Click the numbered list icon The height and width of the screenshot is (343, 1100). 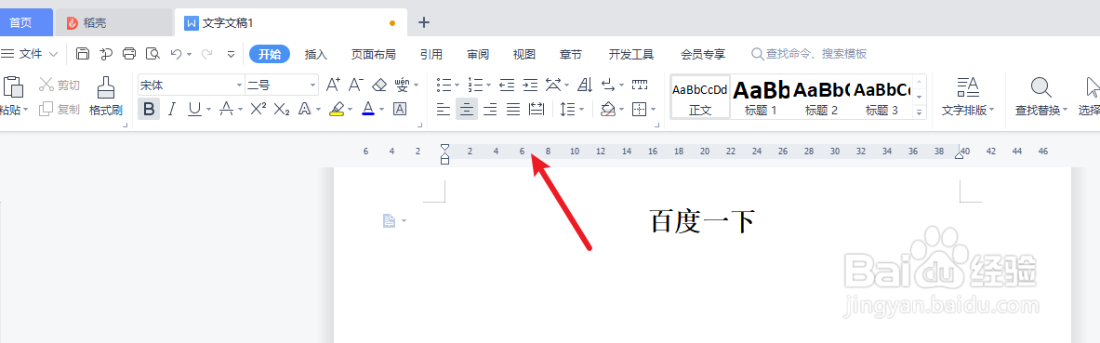(x=476, y=85)
